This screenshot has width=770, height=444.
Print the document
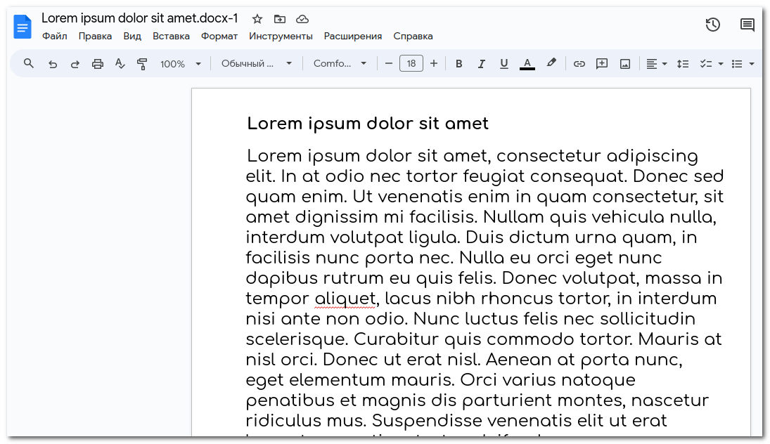(x=98, y=64)
